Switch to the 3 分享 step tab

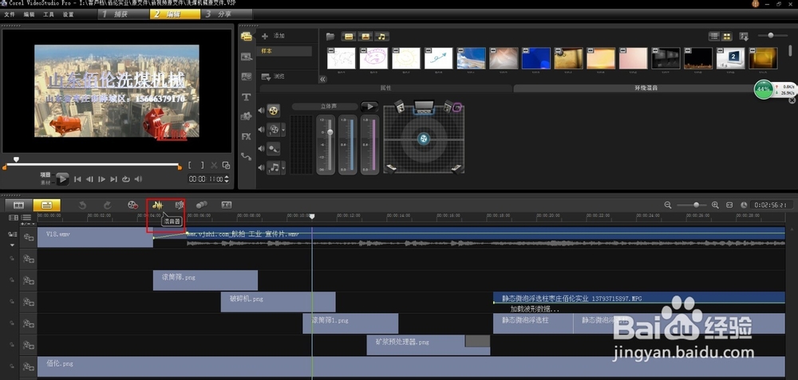[x=221, y=14]
